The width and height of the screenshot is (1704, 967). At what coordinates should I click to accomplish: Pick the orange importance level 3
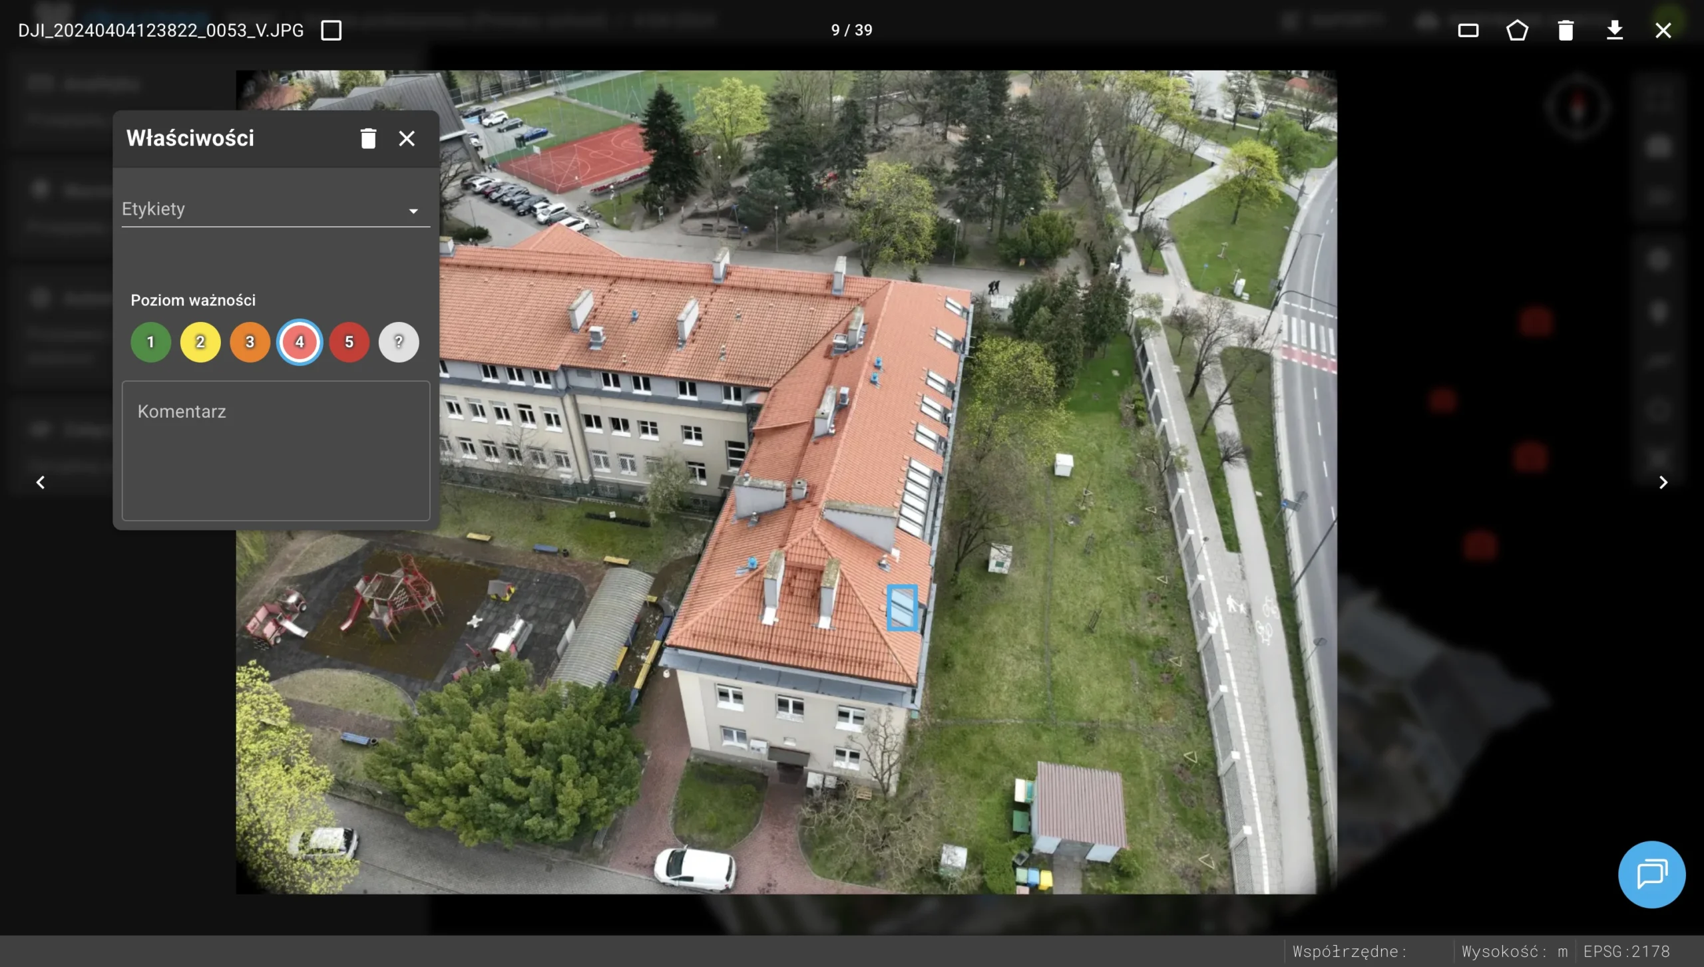click(250, 342)
